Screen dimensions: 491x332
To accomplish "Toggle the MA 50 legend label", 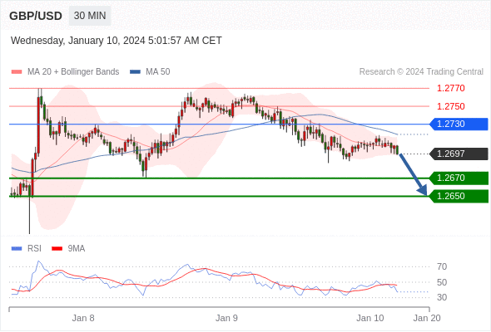I will tap(158, 72).
